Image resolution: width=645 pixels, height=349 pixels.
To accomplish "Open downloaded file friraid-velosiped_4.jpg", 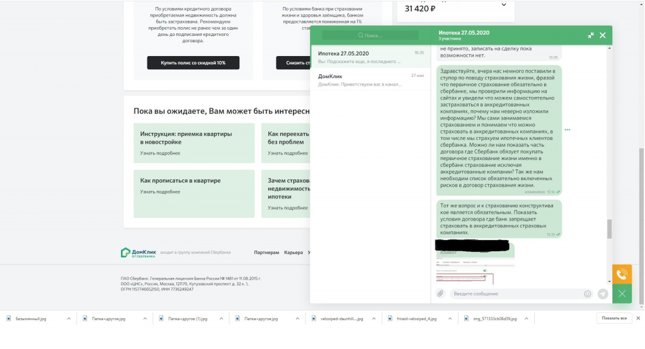I will (416, 319).
